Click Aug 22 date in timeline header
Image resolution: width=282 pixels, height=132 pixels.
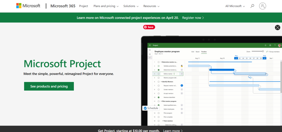(x=236, y=58)
